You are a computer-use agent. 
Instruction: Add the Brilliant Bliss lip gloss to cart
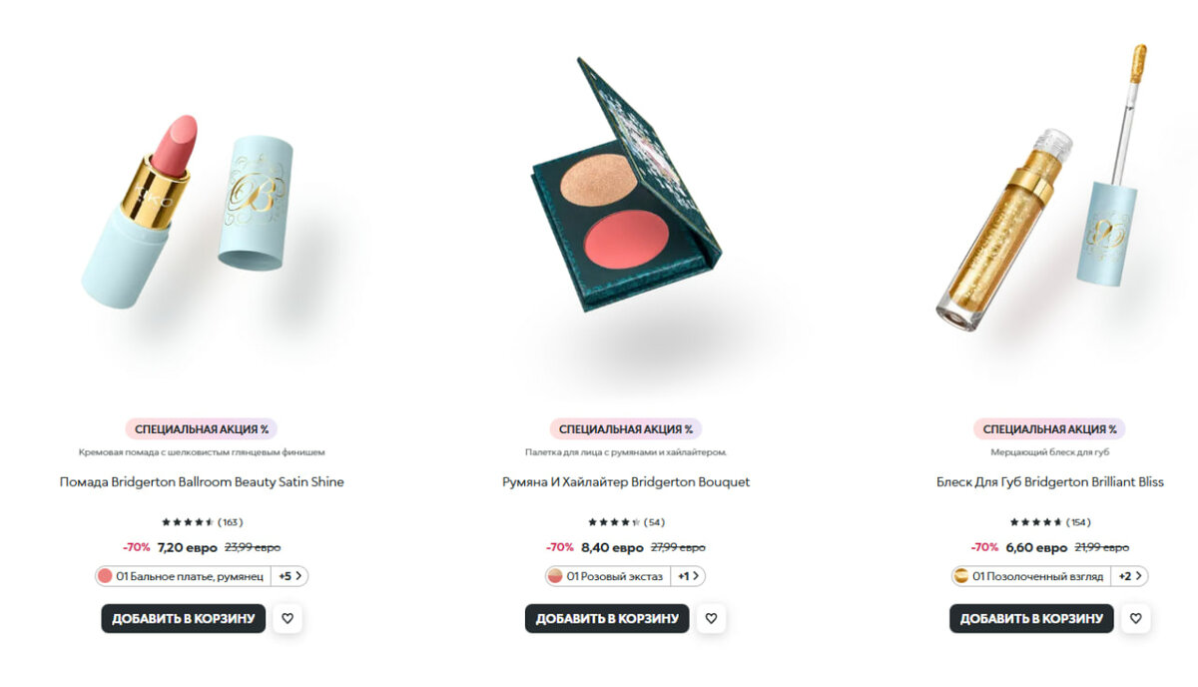[1031, 619]
